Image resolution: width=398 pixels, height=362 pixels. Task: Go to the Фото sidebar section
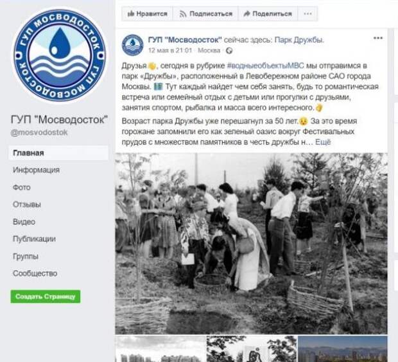pyautogui.click(x=22, y=187)
